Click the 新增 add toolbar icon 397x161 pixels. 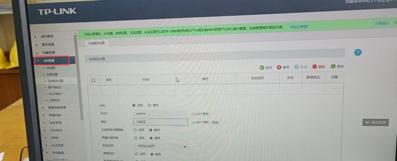(x=296, y=67)
